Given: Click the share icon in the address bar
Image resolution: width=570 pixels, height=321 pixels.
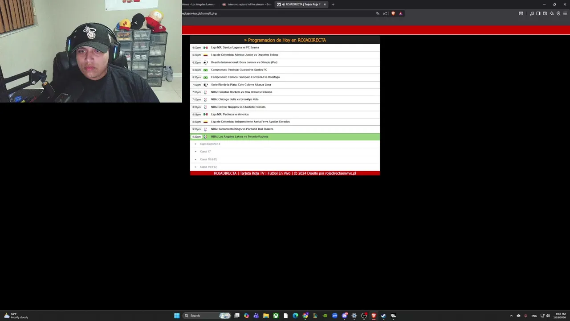Looking at the screenshot, I should 385,13.
